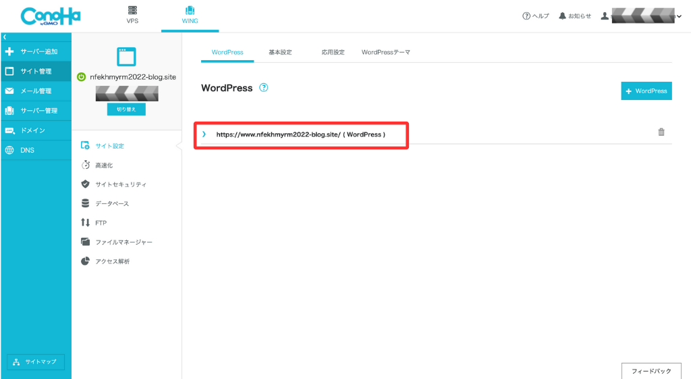The width and height of the screenshot is (691, 379).
Task: Select the WING service tab
Action: 190,15
